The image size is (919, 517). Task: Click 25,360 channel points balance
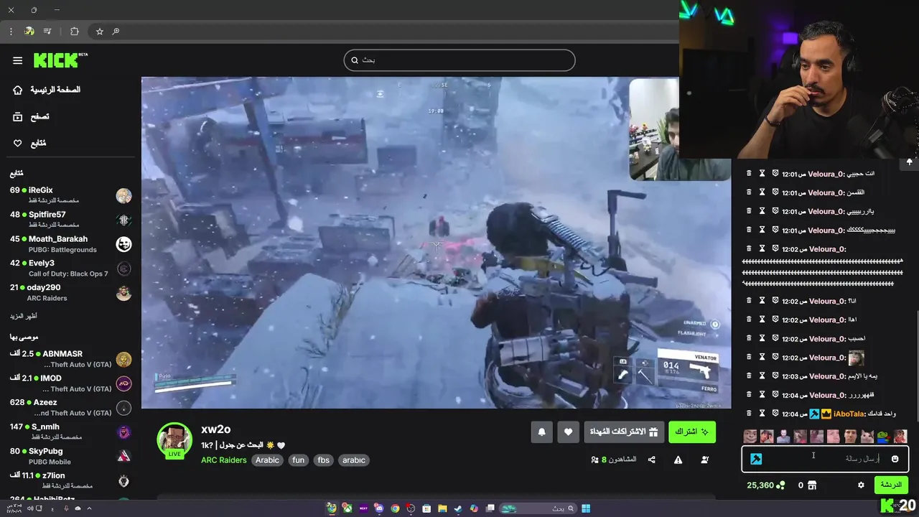pyautogui.click(x=765, y=485)
